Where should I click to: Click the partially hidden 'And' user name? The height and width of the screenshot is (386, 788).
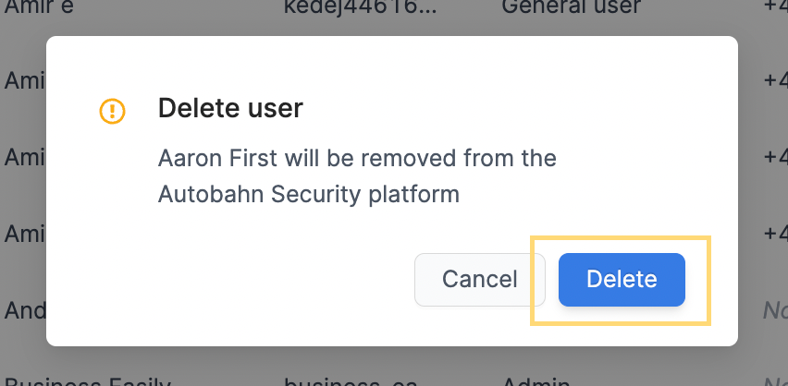click(x=25, y=310)
